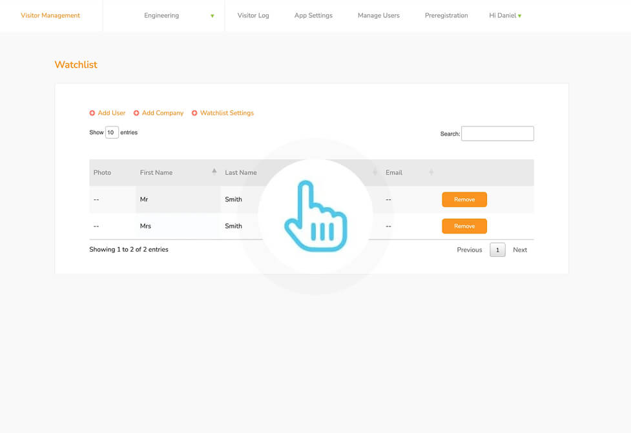This screenshot has width=631, height=433.
Task: Expand the Engineering location dropdown
Action: 212,15
